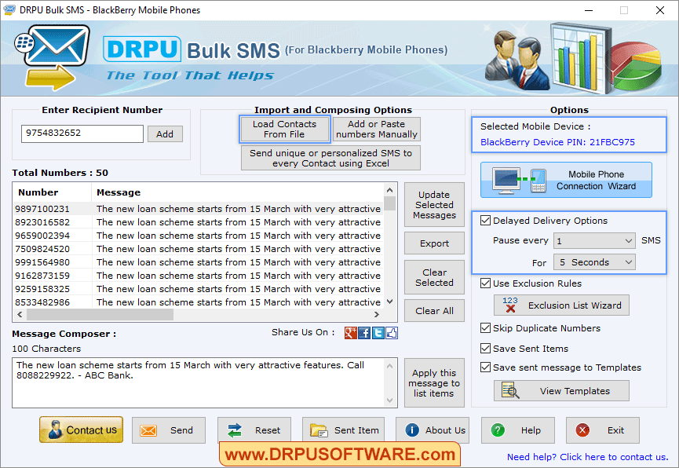Screen dimensions: 679x468
Task: Click the Message column header
Action: coord(237,192)
